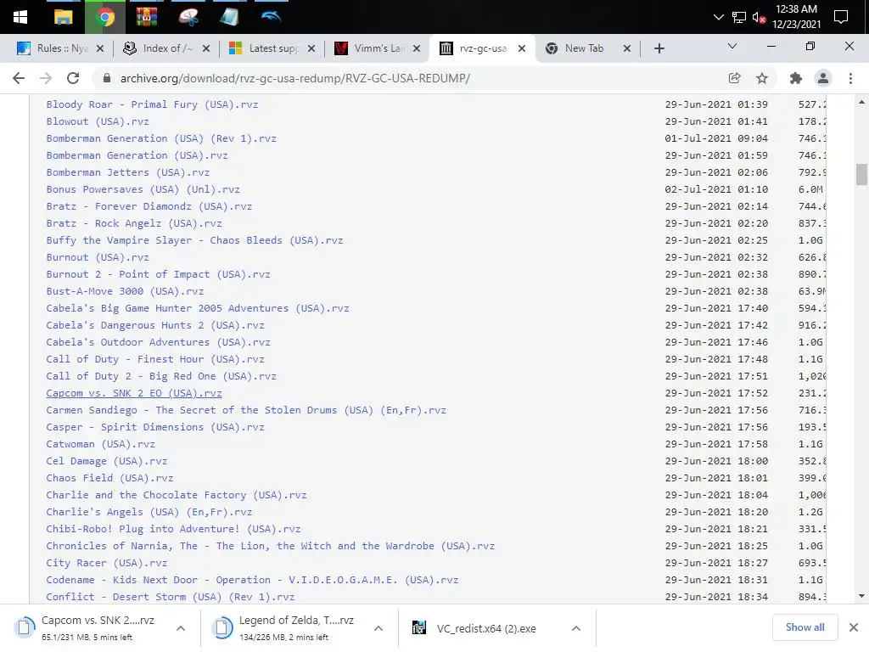Image resolution: width=869 pixels, height=652 pixels.
Task: Open Call of Duty - Finest Hour link
Action: click(155, 359)
